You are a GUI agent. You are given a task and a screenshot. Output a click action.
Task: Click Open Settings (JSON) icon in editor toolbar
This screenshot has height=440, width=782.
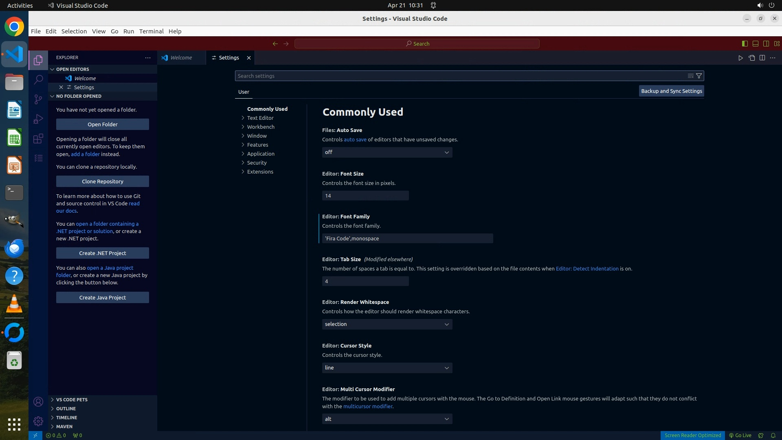click(x=751, y=58)
